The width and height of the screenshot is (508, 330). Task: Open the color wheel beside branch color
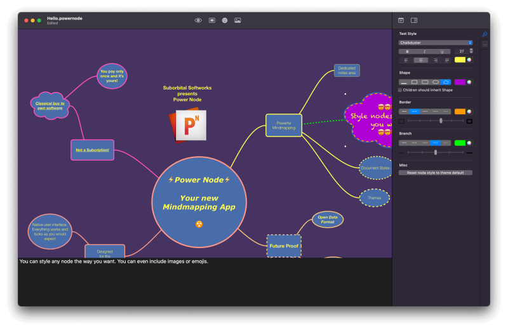pyautogui.click(x=469, y=143)
